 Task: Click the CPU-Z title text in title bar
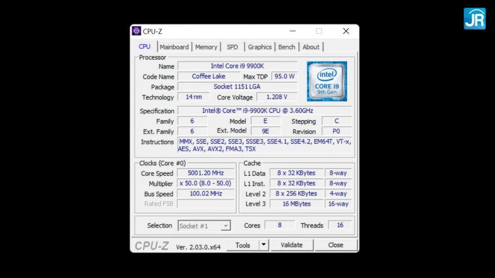coord(152,31)
